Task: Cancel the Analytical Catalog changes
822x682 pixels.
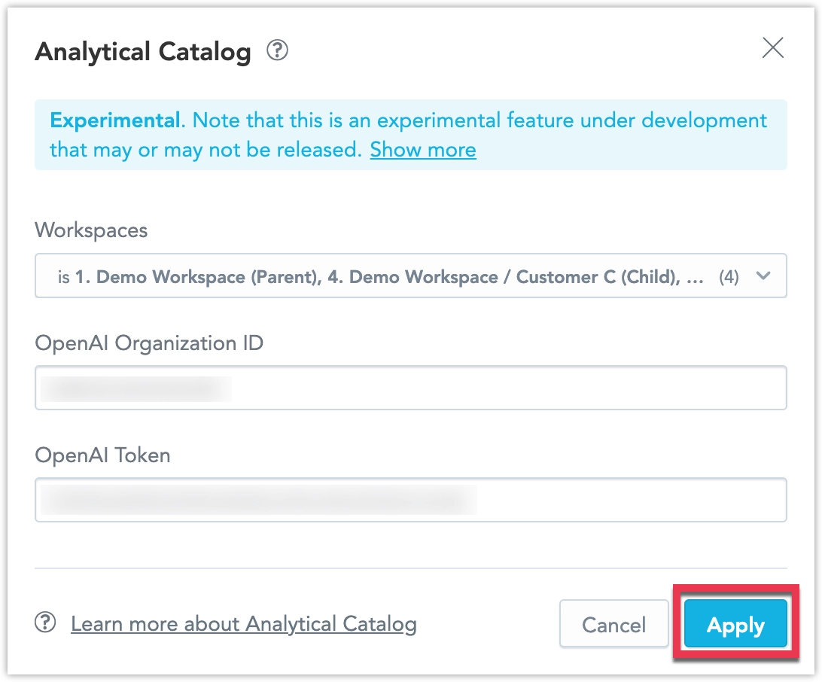Action: (x=613, y=624)
